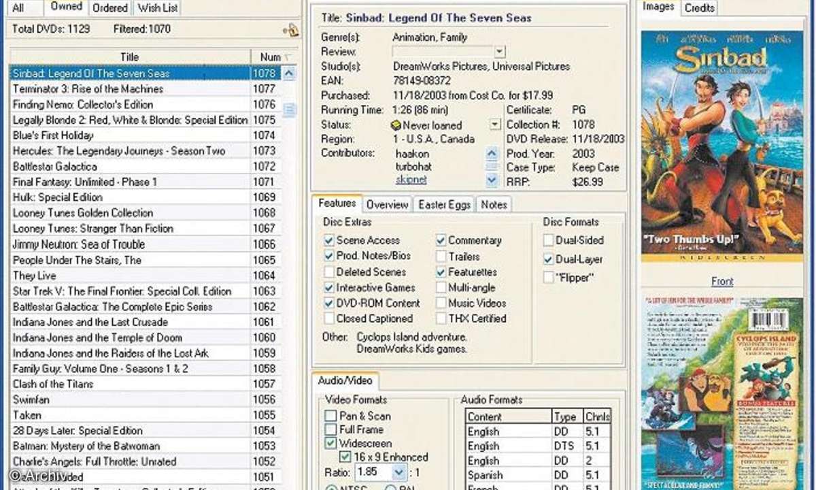Click the sort arrow in the Num column header
The image size is (816, 490).
(x=287, y=57)
